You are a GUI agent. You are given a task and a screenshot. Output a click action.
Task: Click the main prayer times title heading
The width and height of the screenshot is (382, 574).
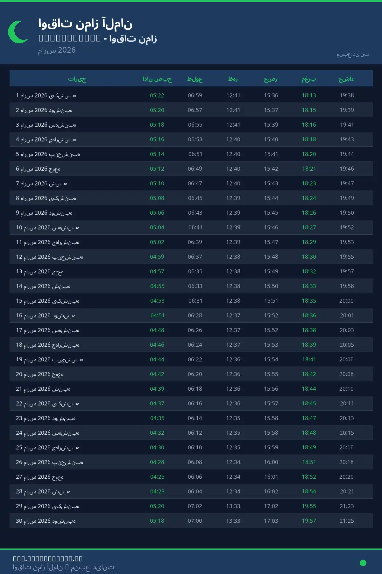coord(85,24)
